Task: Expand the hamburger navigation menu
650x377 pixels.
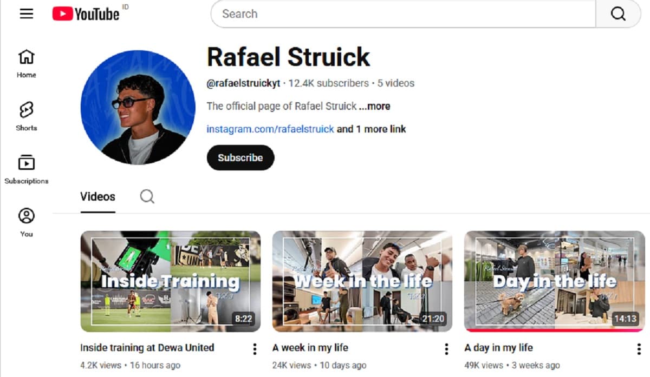Action: (x=26, y=14)
